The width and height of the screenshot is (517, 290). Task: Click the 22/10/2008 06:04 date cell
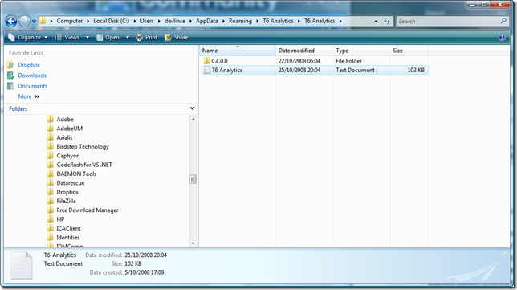coord(299,61)
